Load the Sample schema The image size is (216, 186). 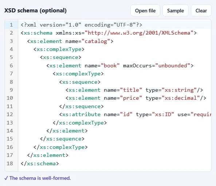175,11
